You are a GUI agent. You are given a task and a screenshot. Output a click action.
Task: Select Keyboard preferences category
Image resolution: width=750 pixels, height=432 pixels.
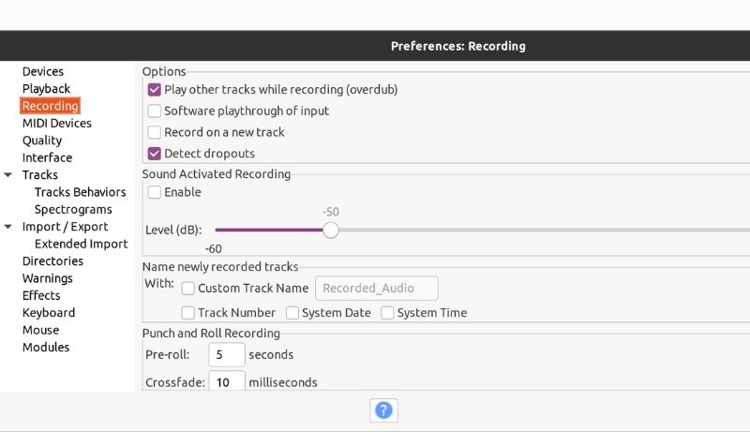point(49,313)
